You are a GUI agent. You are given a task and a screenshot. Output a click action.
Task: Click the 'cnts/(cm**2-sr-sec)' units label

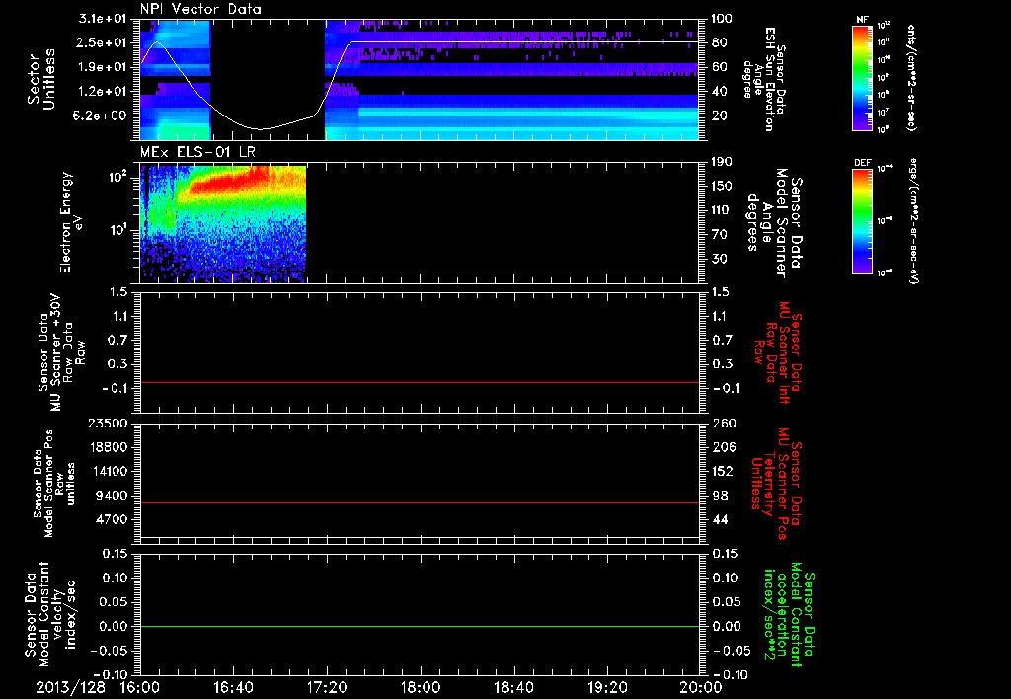[911, 77]
